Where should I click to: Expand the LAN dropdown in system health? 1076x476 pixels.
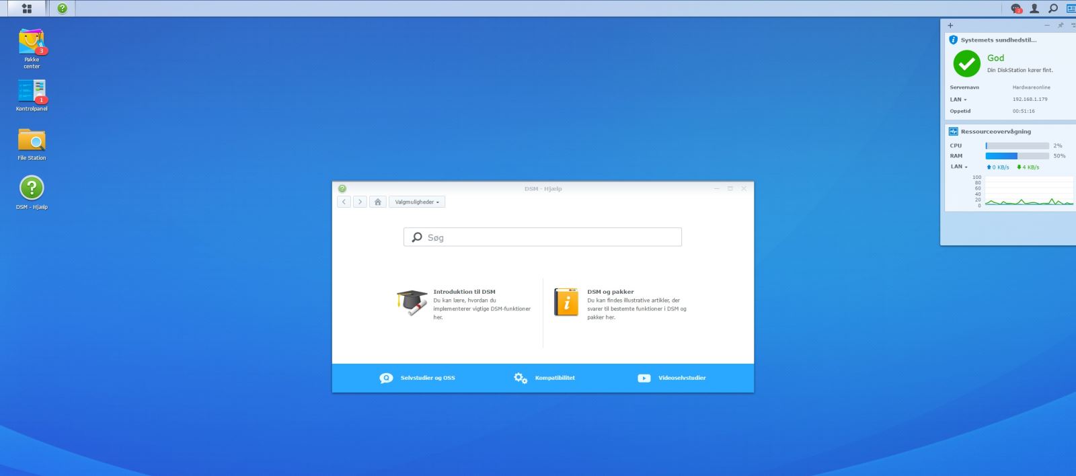point(958,100)
